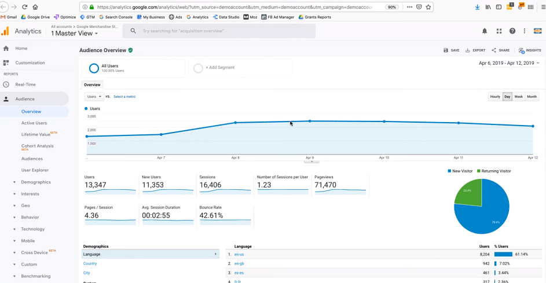Reload the page with the browser refresh icon
The width and height of the screenshot is (546, 283).
[x=25, y=7]
